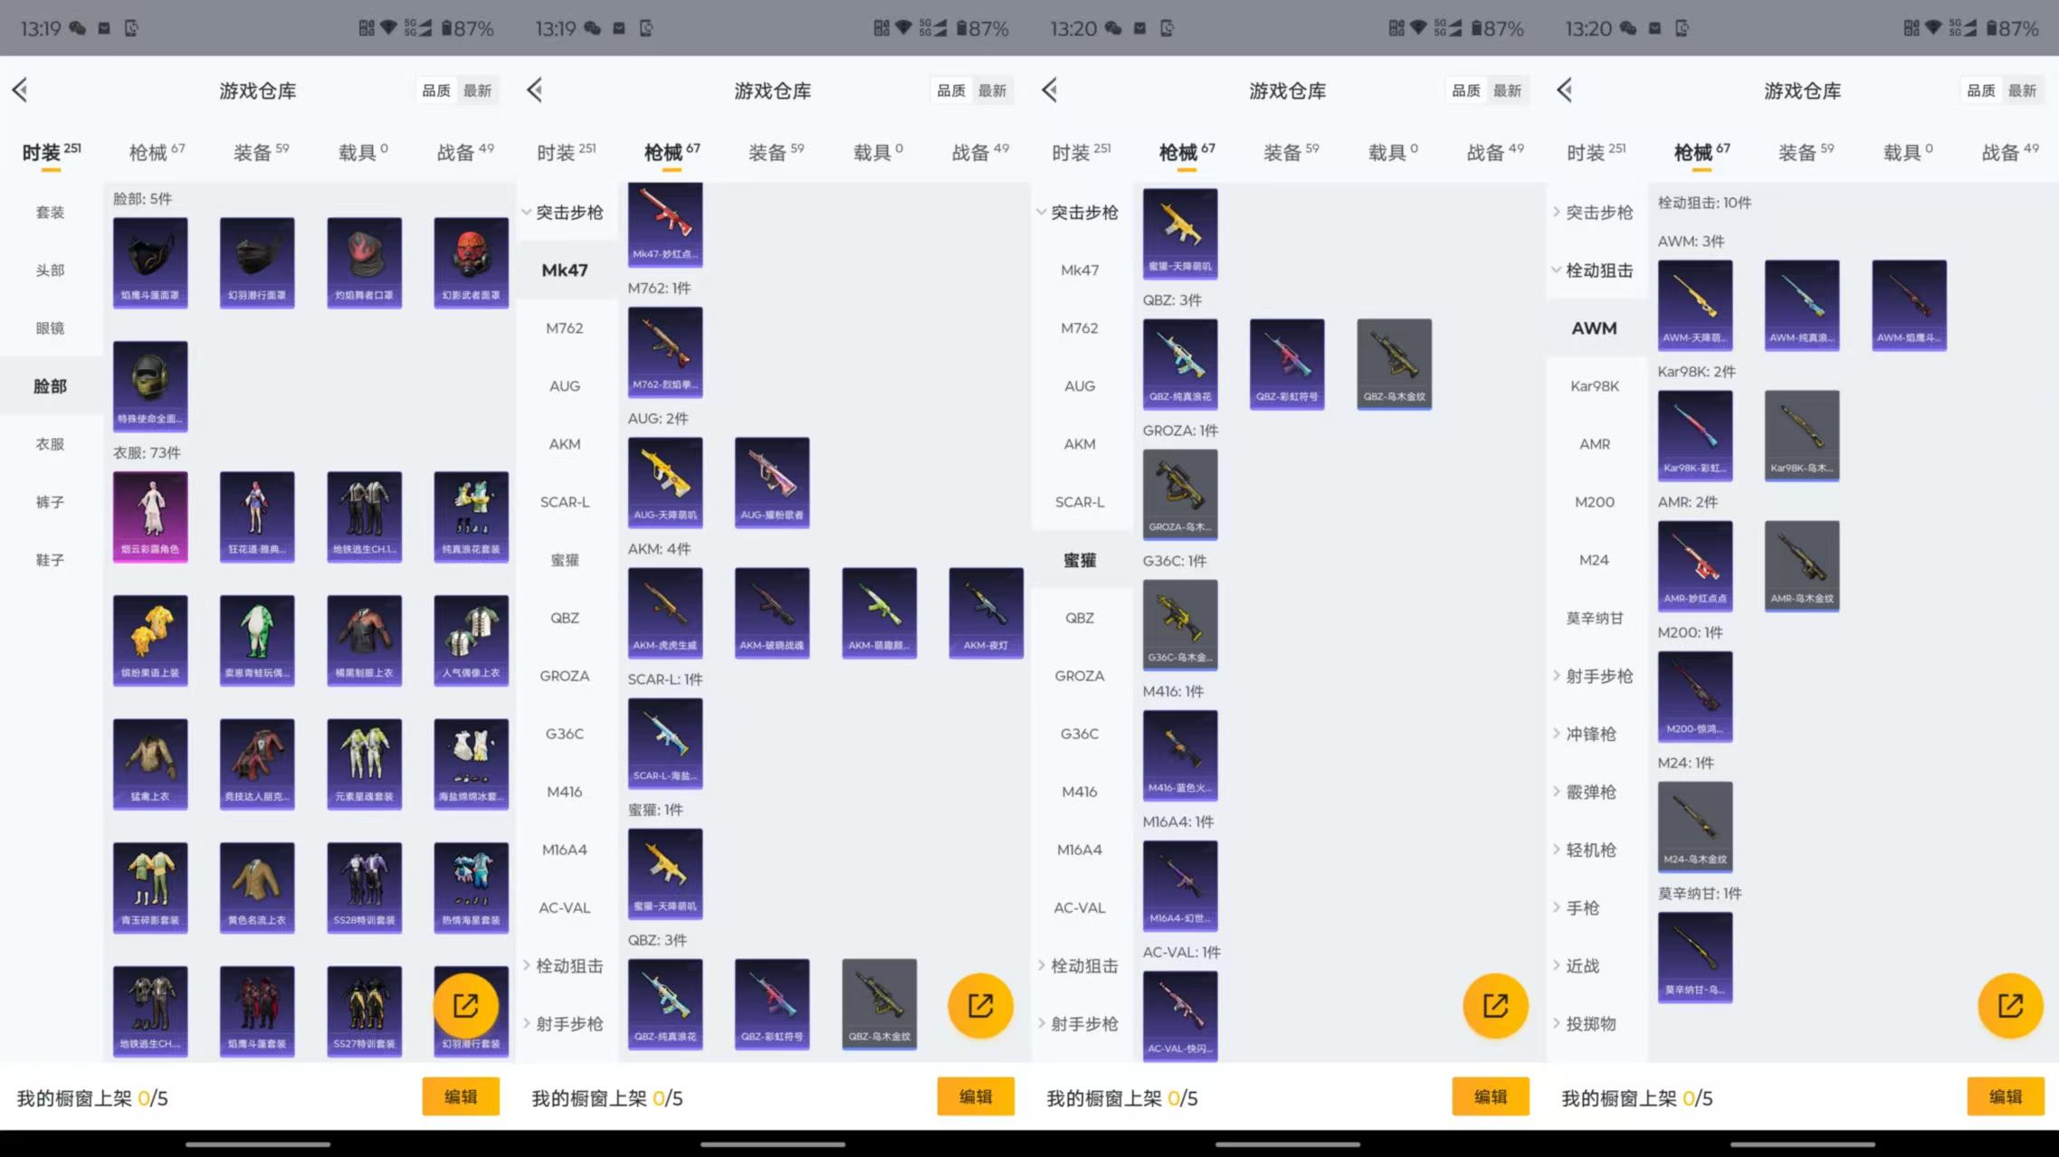The width and height of the screenshot is (2059, 1157).
Task: Select the 元素星魂套装 outfit
Action: 364,764
